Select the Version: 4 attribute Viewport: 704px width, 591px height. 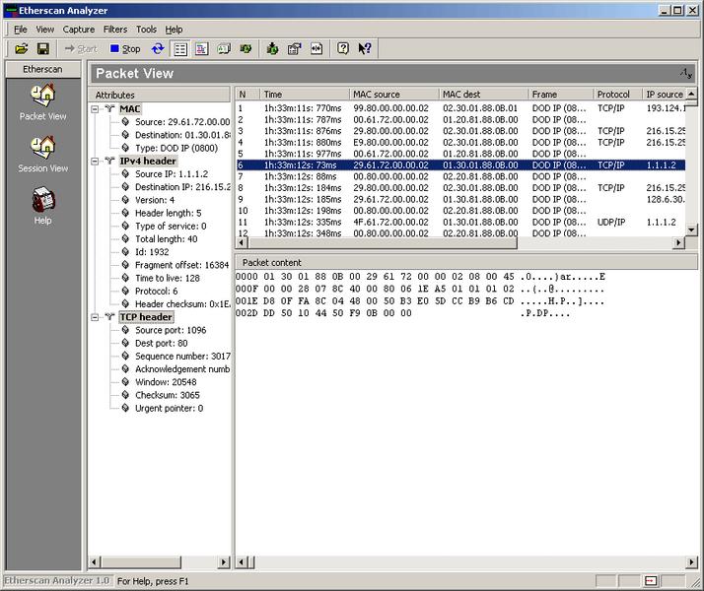tap(155, 200)
